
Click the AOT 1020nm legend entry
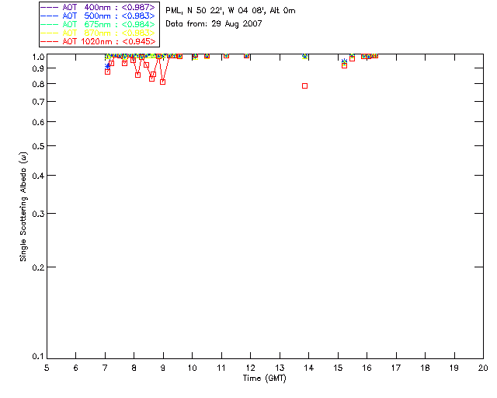(98, 41)
